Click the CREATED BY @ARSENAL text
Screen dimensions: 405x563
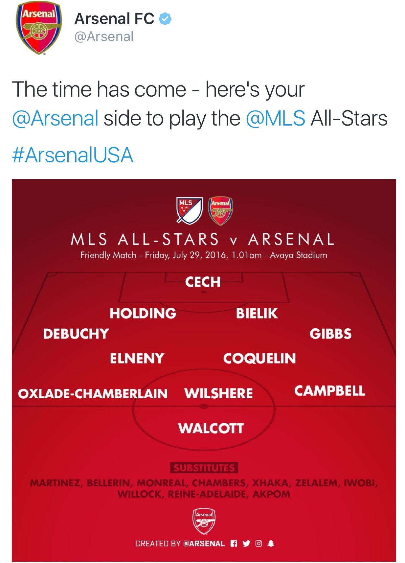(x=180, y=544)
